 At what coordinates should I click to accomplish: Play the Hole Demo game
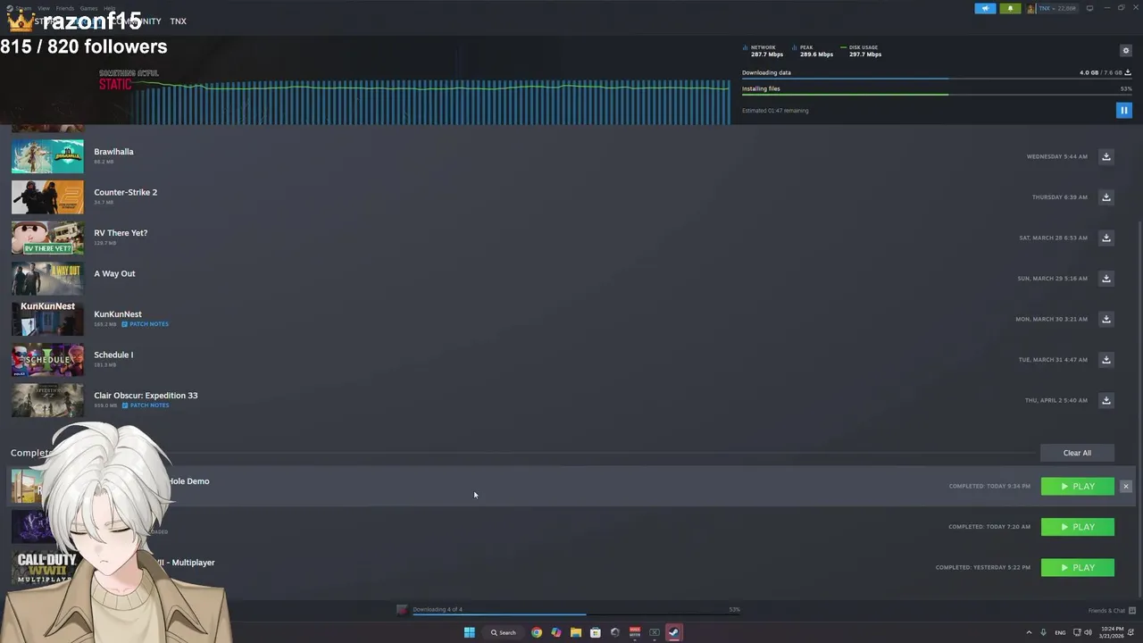[x=1077, y=487]
